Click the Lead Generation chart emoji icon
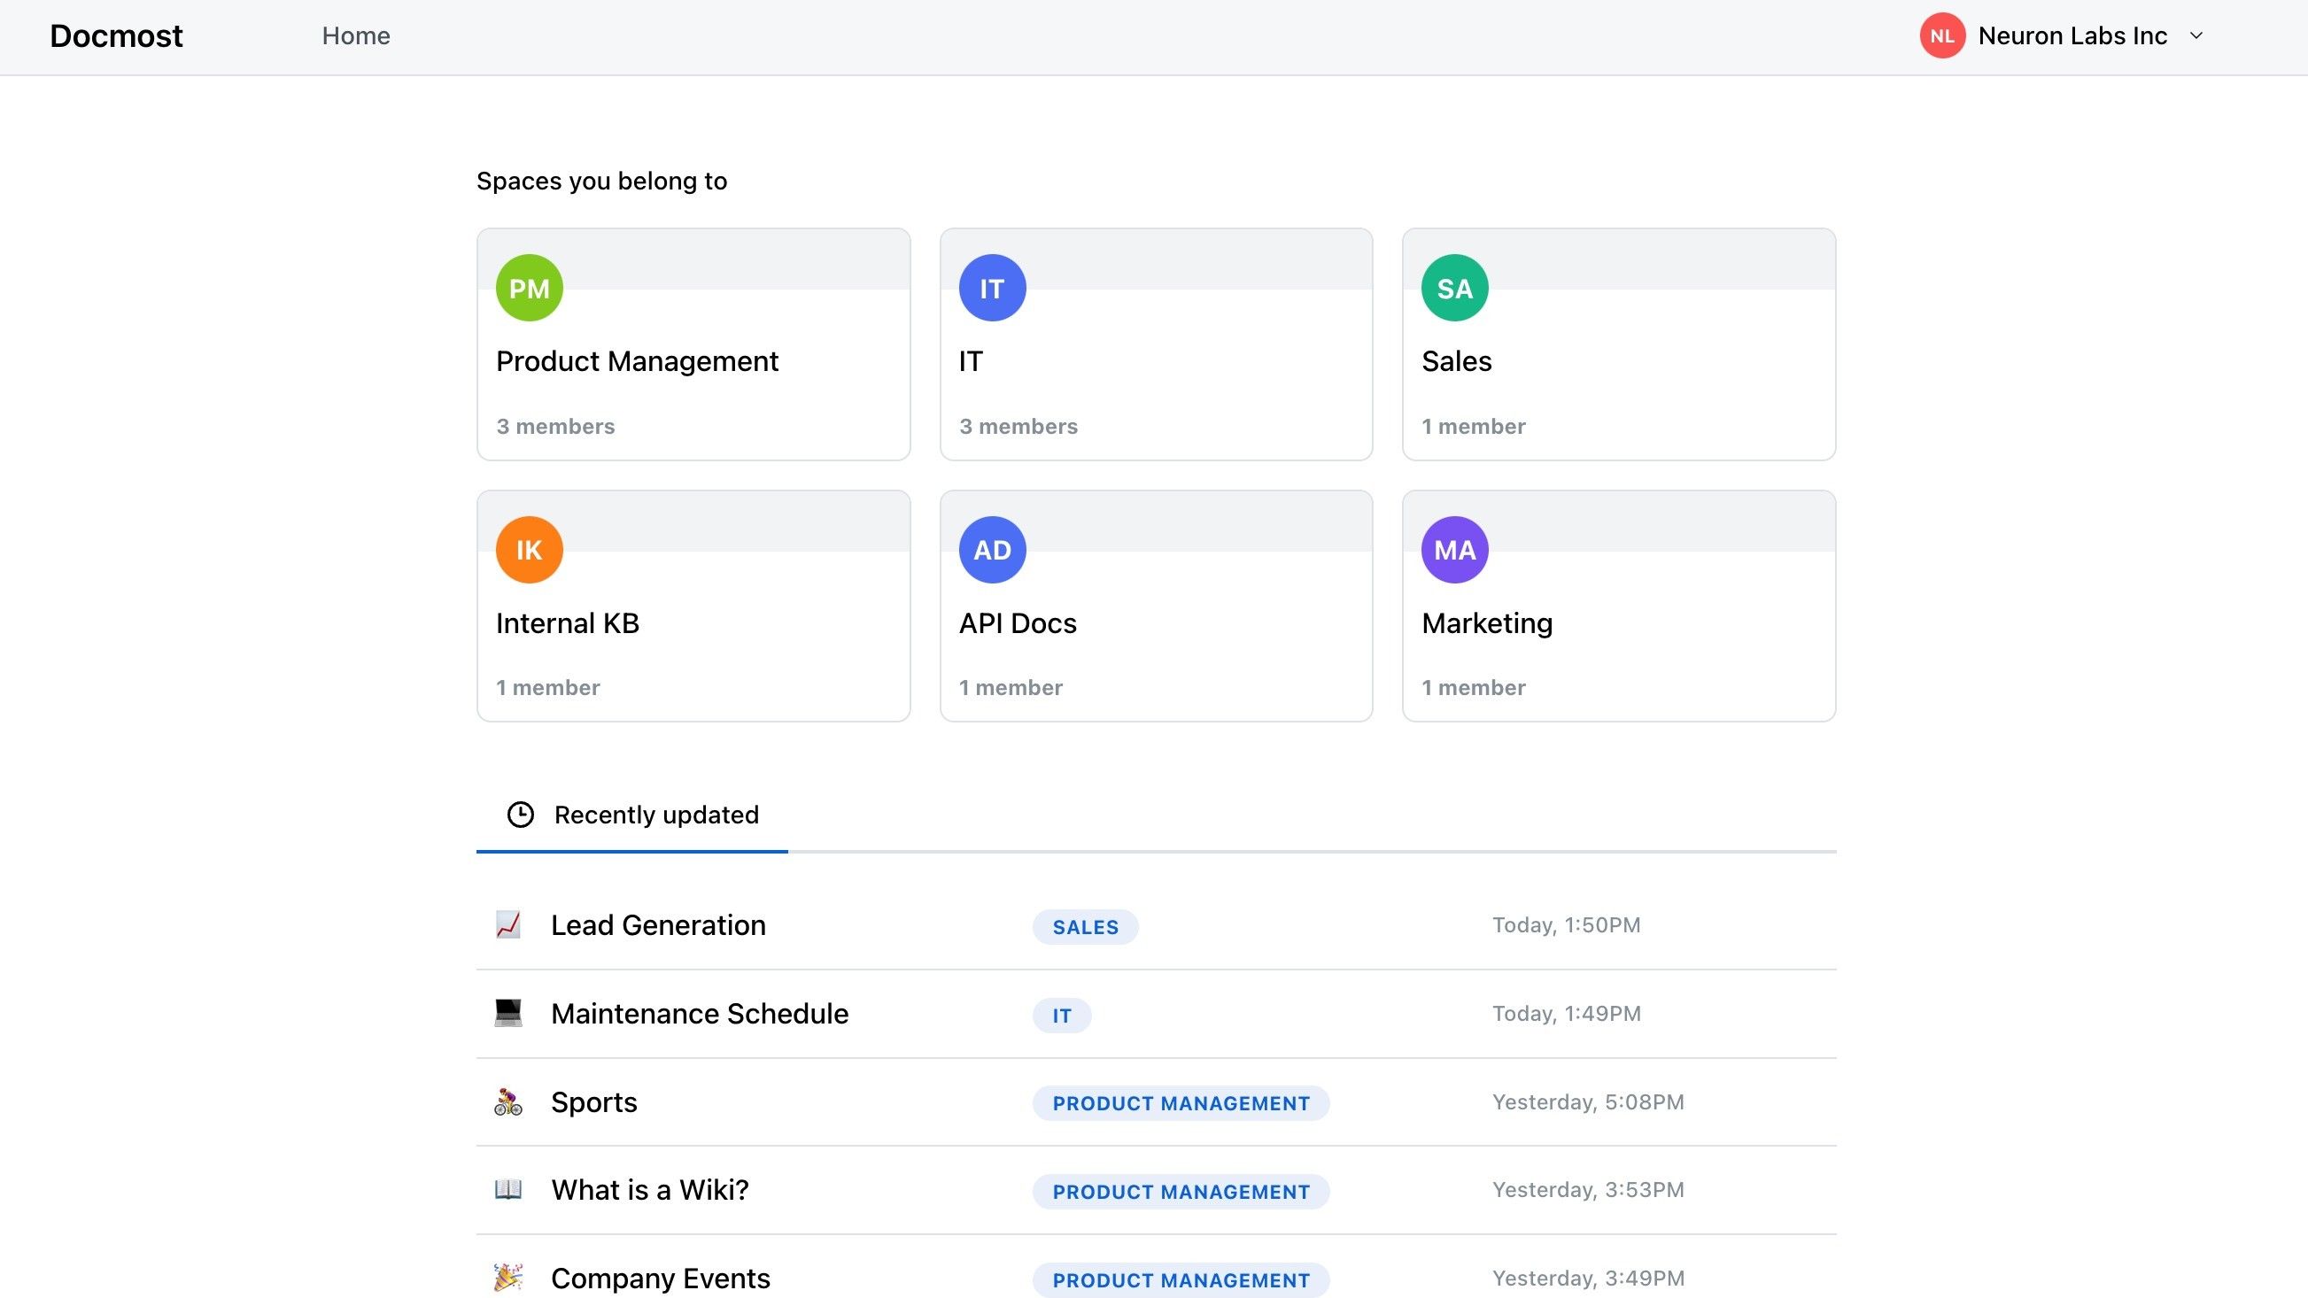The image size is (2308, 1298). [x=508, y=924]
